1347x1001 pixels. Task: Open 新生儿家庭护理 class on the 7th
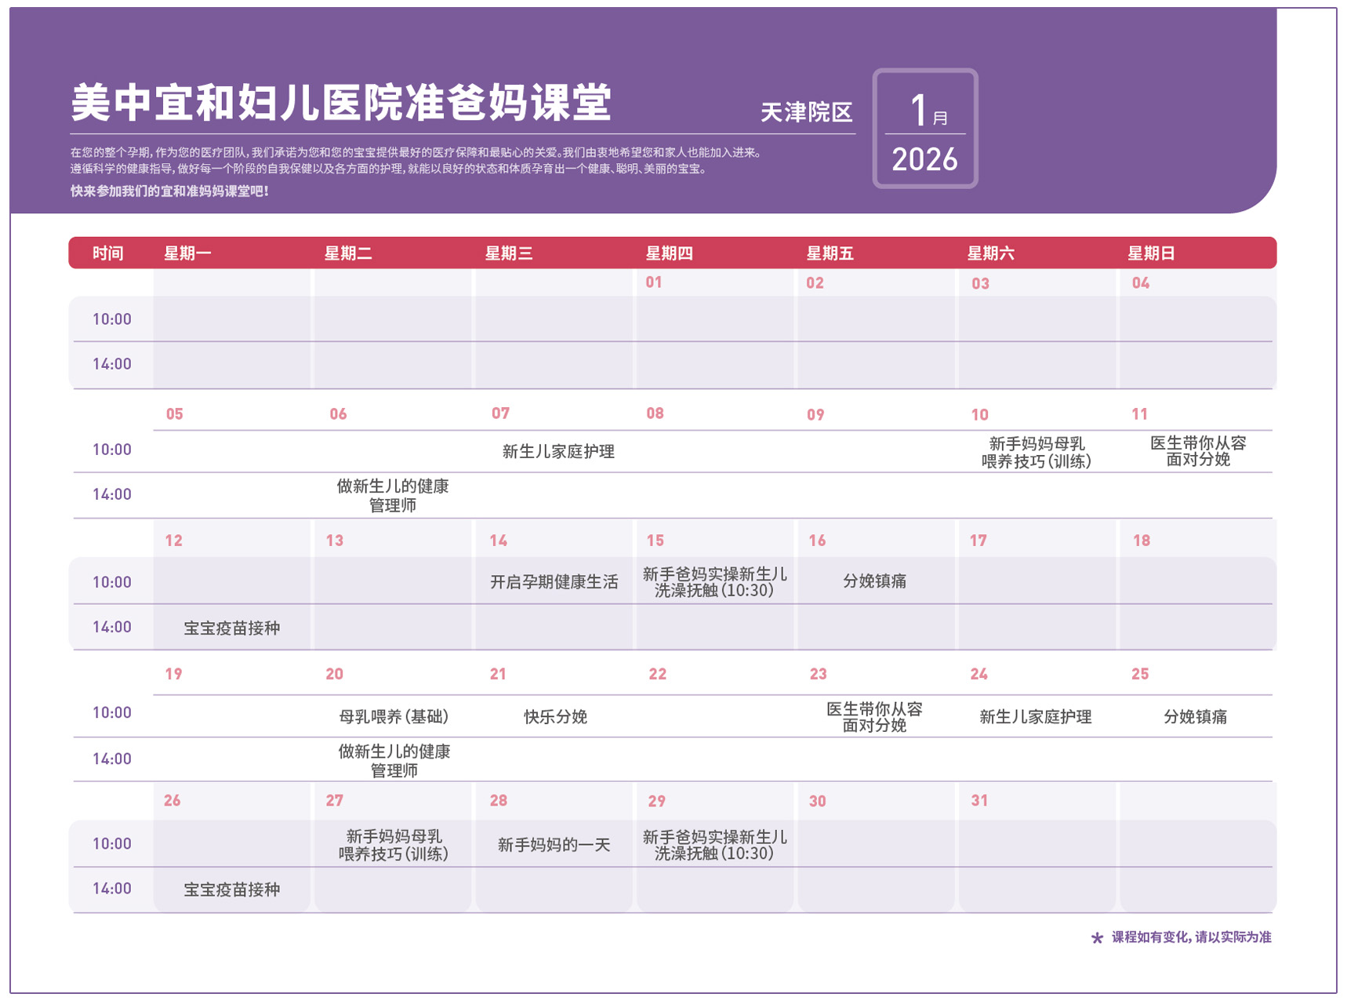557,451
